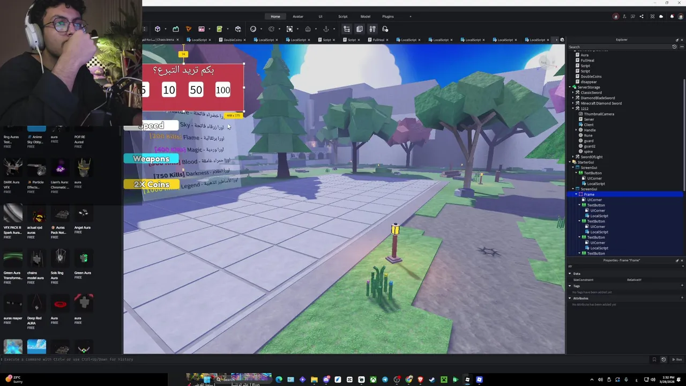Select Angel Aura toolbox thumbnail

83,214
